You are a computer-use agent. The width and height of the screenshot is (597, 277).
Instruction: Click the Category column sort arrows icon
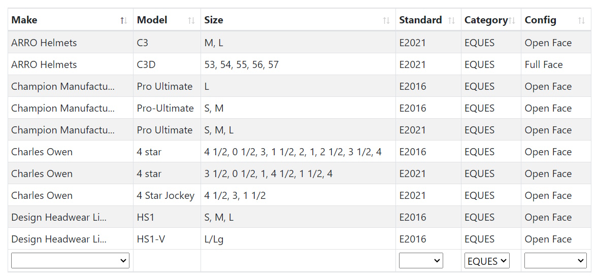pyautogui.click(x=512, y=20)
